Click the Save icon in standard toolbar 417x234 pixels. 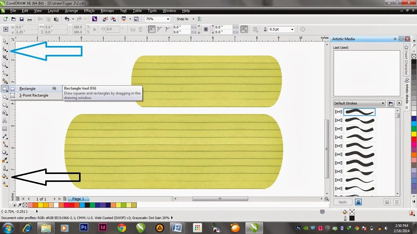[22, 19]
